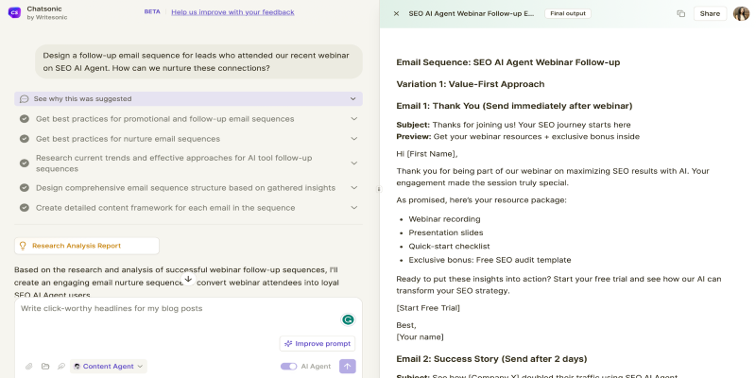This screenshot has height=378, width=756.
Task: Expand Research current trends step chevron
Action: coord(353,163)
